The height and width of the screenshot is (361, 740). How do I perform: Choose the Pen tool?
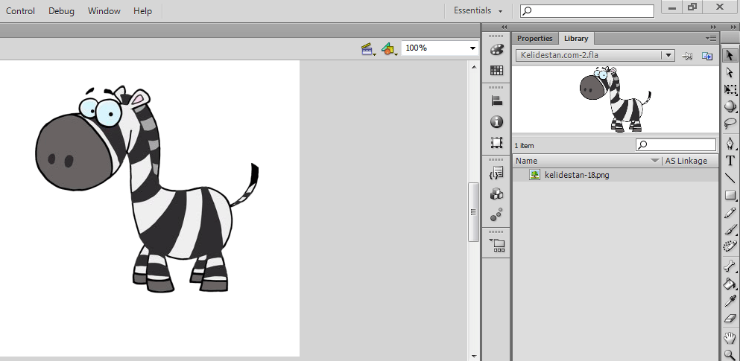click(730, 143)
